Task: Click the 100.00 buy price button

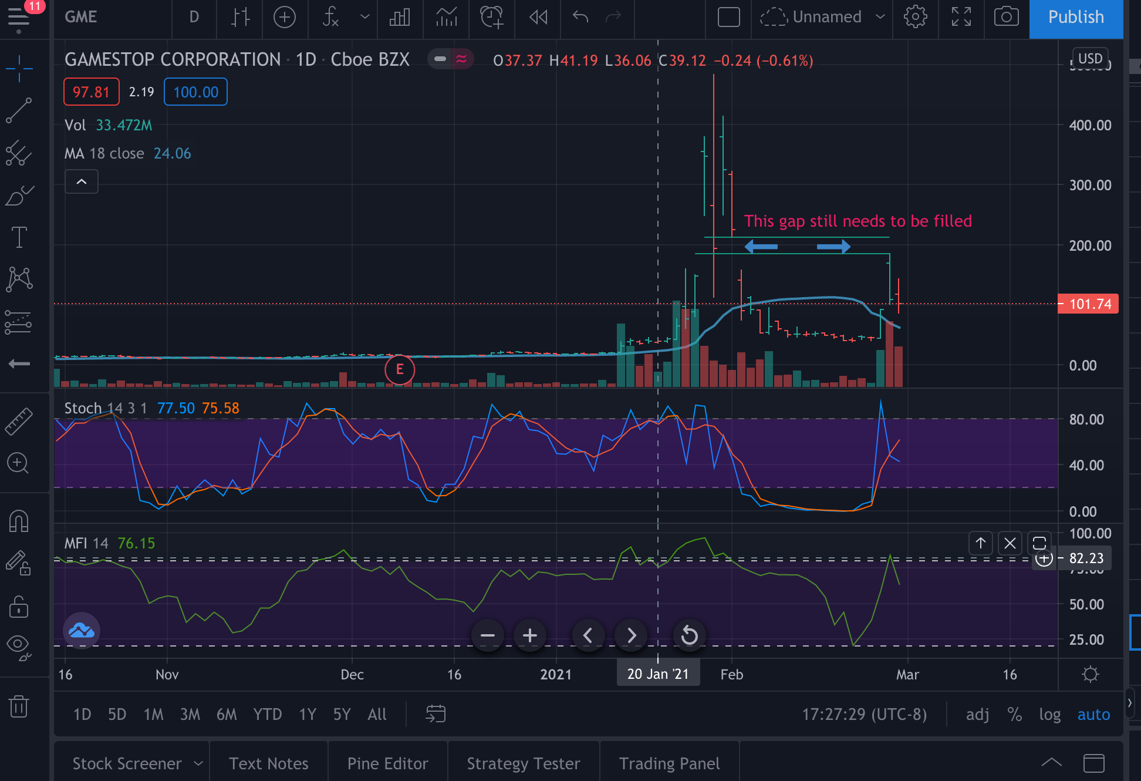Action: pos(195,92)
